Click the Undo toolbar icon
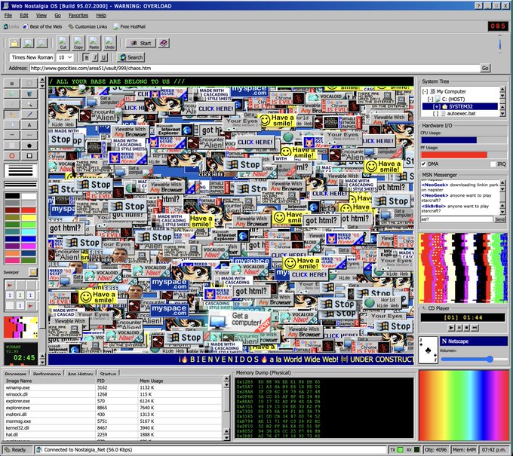513x456 pixels. [x=109, y=43]
